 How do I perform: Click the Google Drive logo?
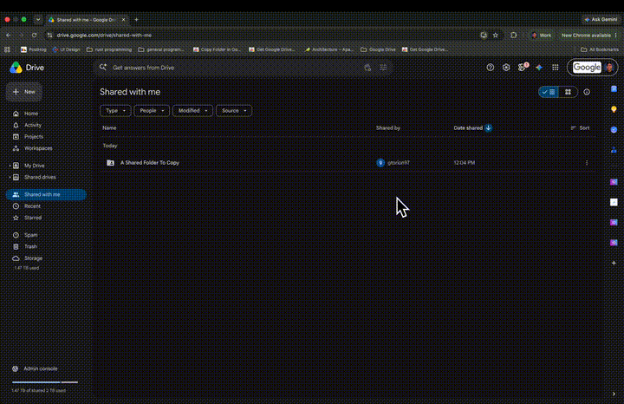tap(16, 68)
